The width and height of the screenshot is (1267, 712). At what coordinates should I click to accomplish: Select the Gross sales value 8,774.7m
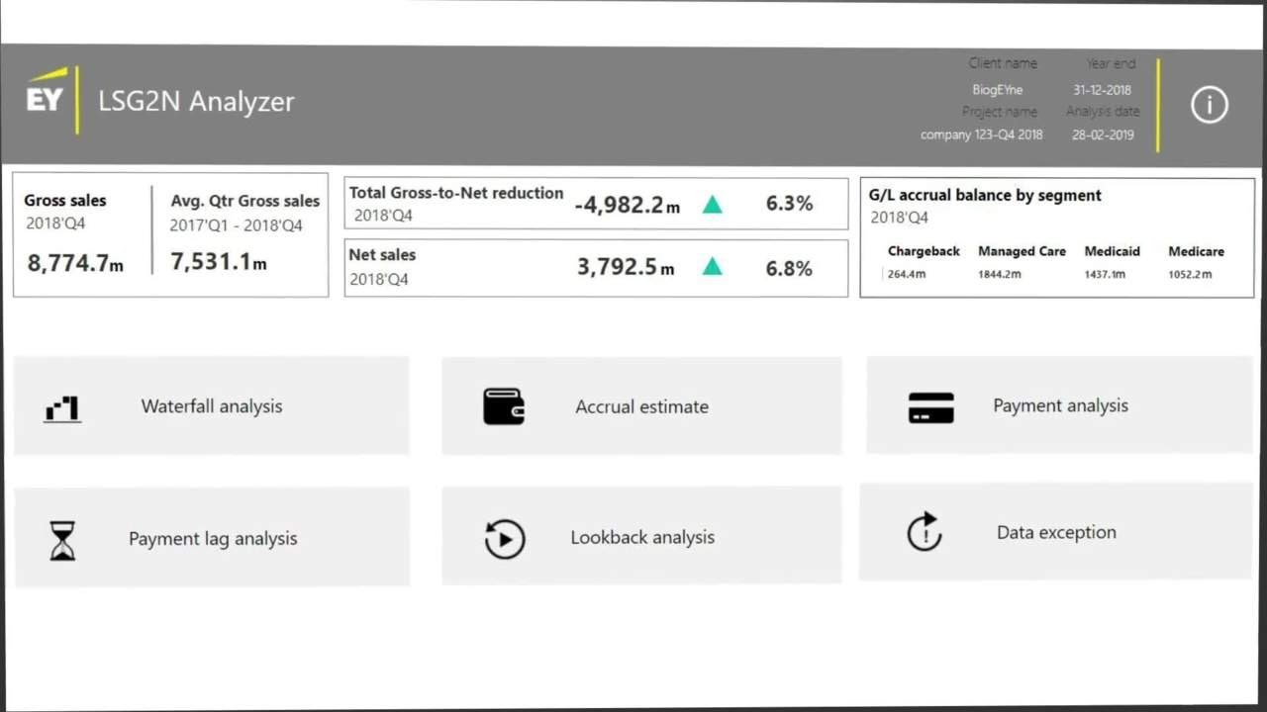click(x=75, y=263)
